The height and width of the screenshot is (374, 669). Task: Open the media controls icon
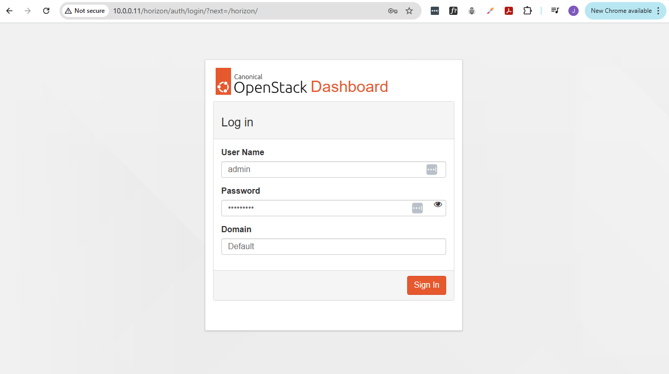click(555, 11)
